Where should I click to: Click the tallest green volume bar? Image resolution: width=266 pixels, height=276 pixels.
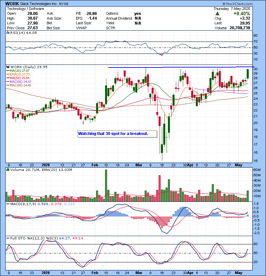(106, 186)
